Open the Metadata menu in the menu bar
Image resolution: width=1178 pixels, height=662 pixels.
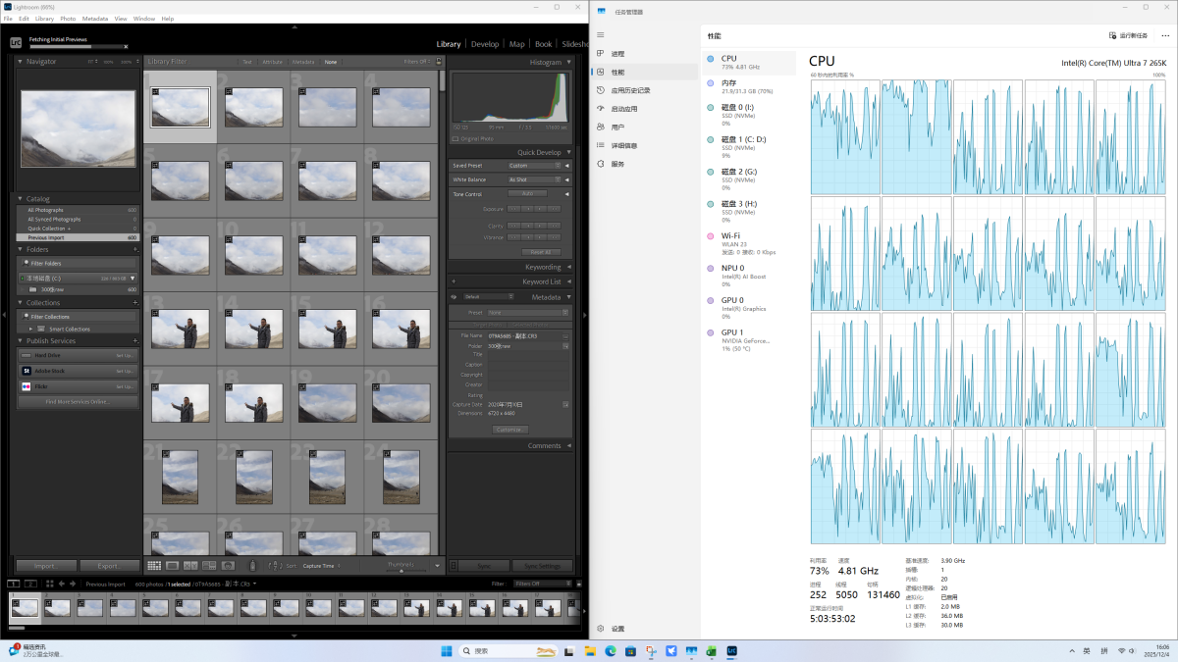point(95,19)
